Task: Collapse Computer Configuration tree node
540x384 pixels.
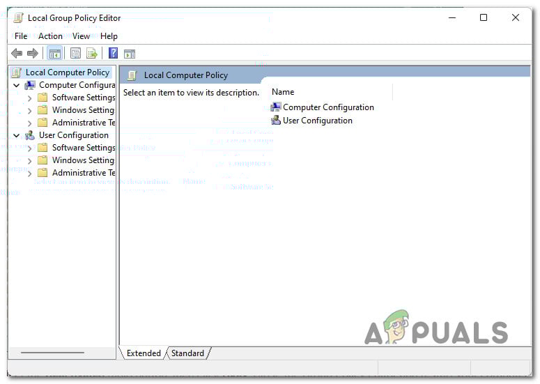Action: pos(16,85)
